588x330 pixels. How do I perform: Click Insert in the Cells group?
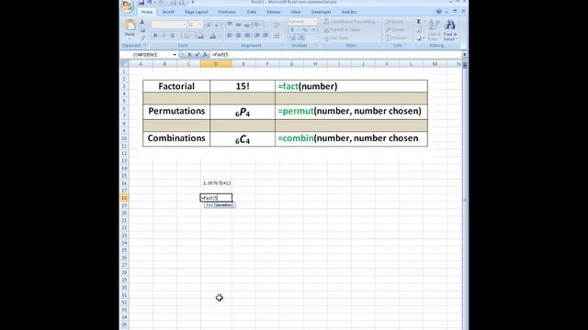point(396,22)
